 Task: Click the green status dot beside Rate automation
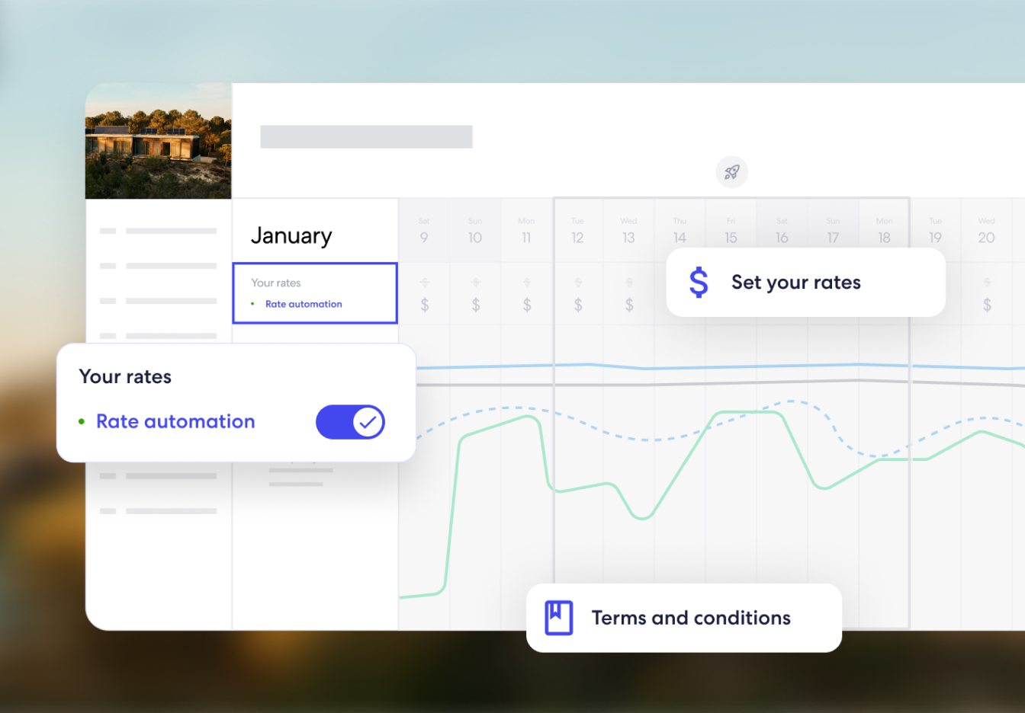click(81, 422)
